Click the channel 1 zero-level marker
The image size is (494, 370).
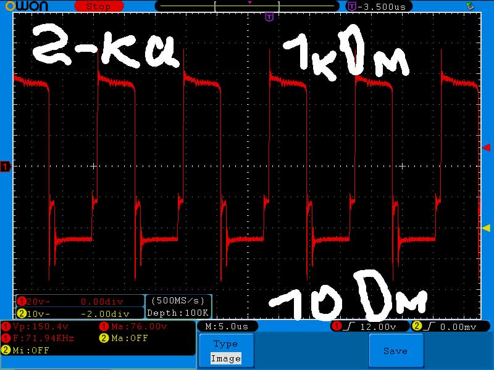(x=6, y=166)
